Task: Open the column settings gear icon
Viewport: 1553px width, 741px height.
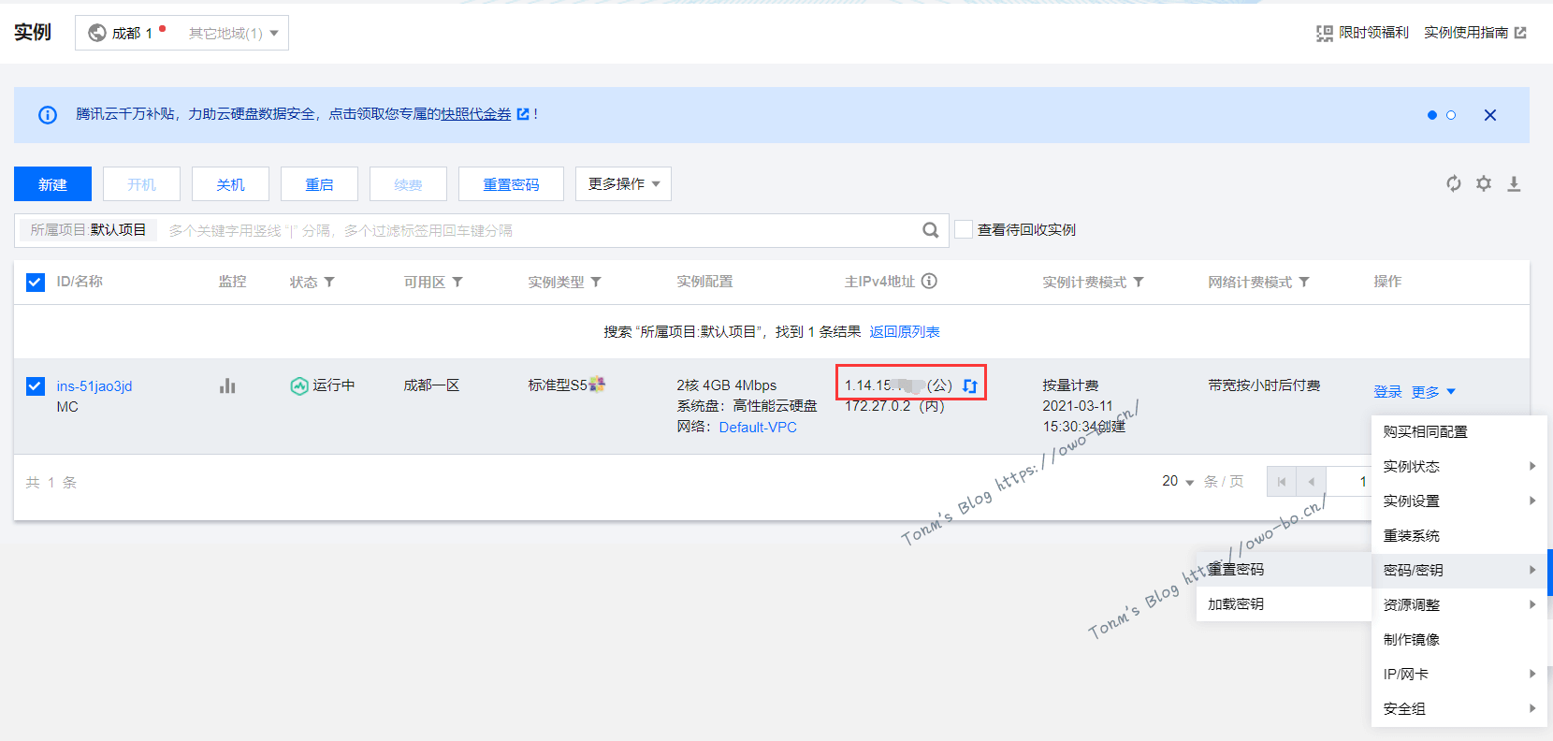Action: tap(1484, 183)
